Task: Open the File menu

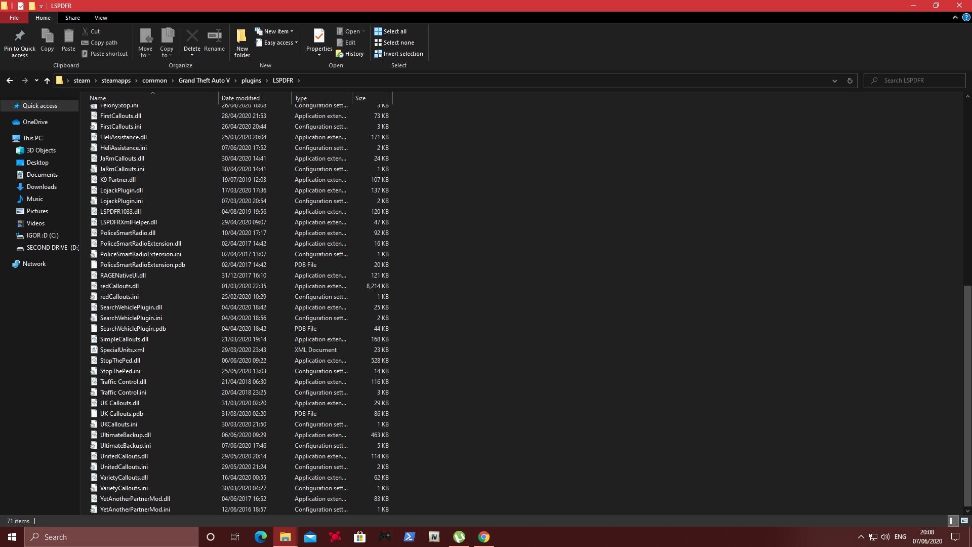Action: coord(14,18)
